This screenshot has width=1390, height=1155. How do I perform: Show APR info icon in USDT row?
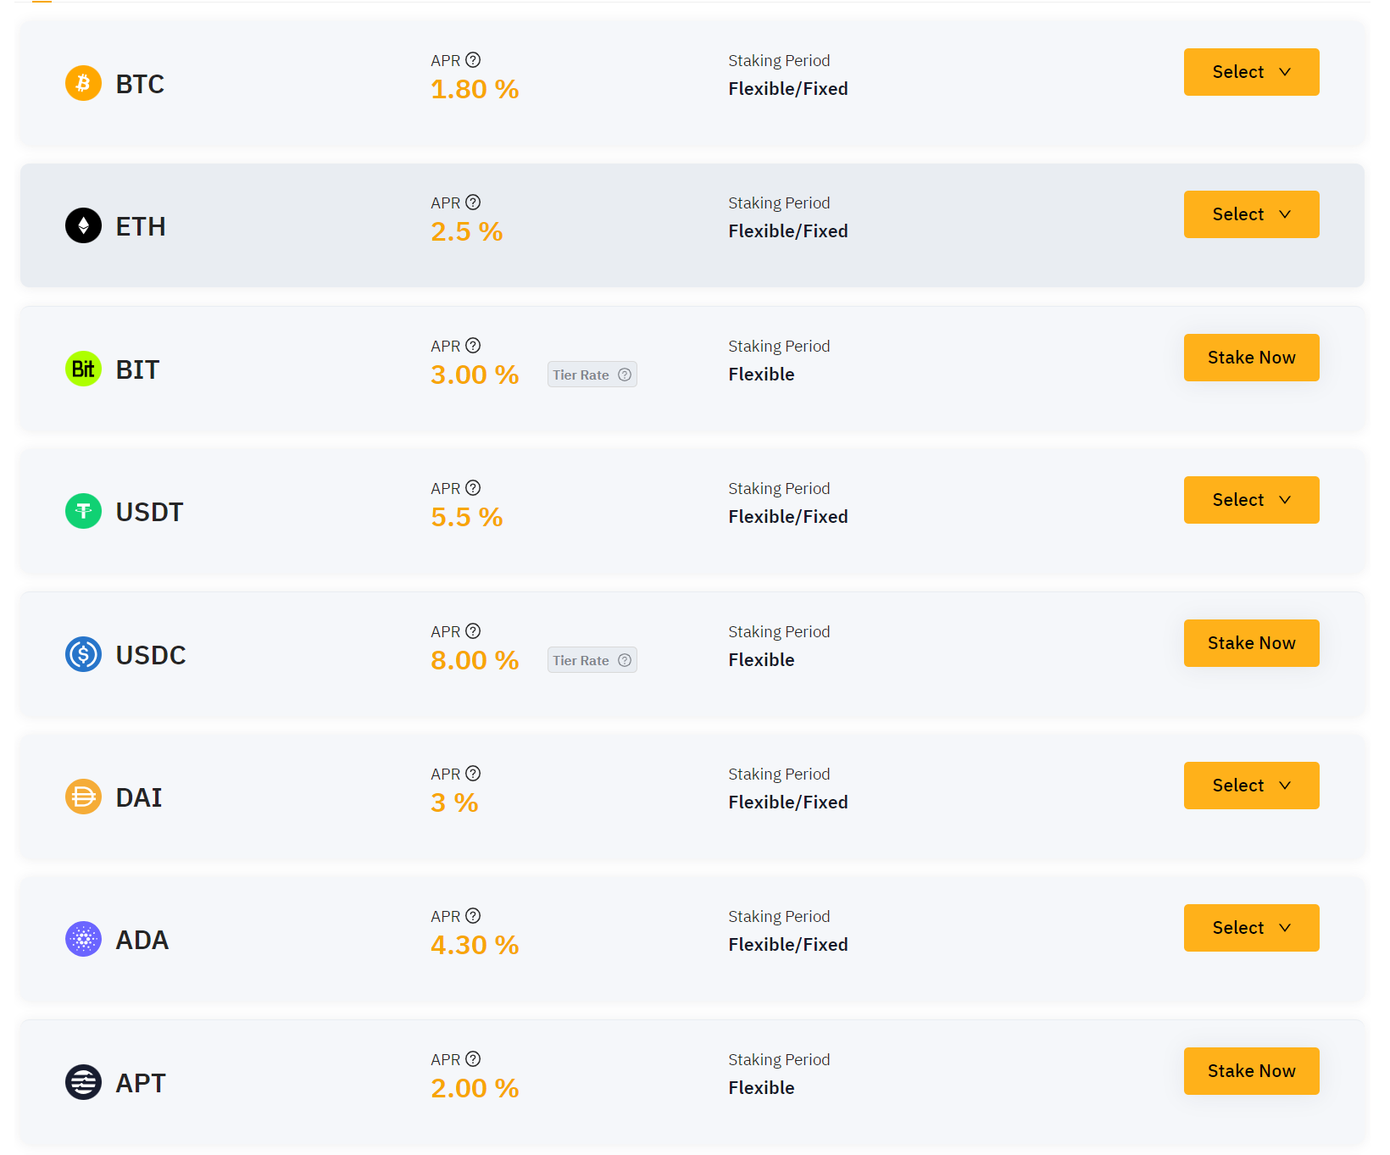(473, 488)
